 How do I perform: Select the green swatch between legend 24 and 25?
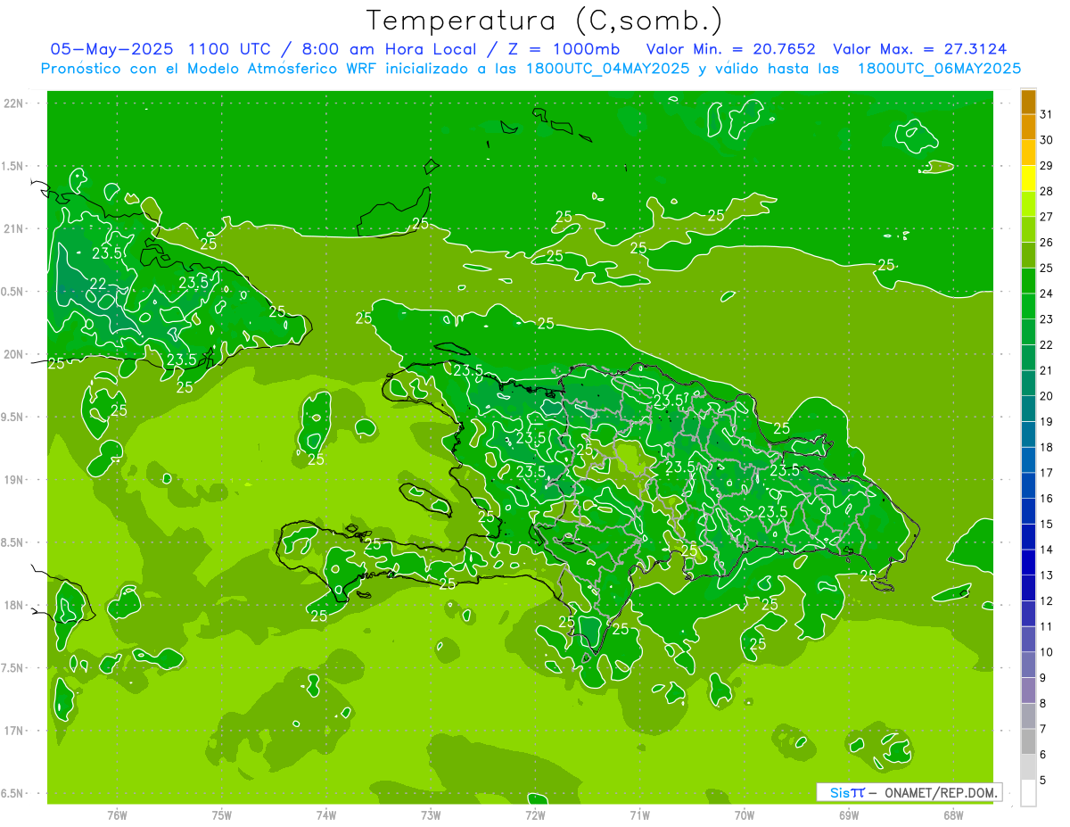1028,280
